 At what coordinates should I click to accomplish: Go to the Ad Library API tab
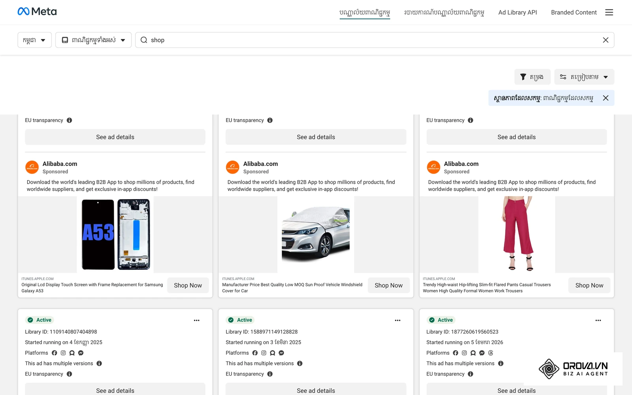pyautogui.click(x=517, y=13)
